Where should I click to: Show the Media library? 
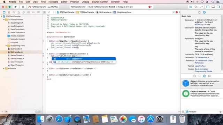point(209,76)
